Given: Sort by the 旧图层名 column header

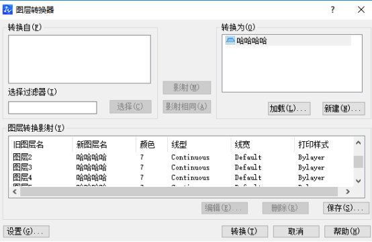Looking at the screenshot, I should pyautogui.click(x=40, y=145).
